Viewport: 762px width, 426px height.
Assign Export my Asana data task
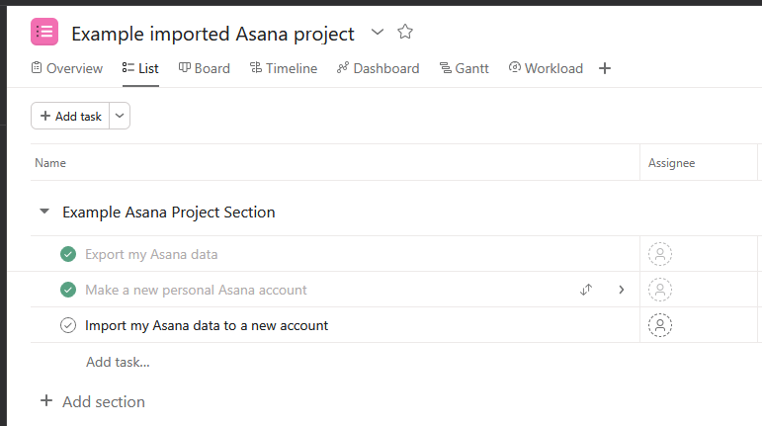coord(660,254)
